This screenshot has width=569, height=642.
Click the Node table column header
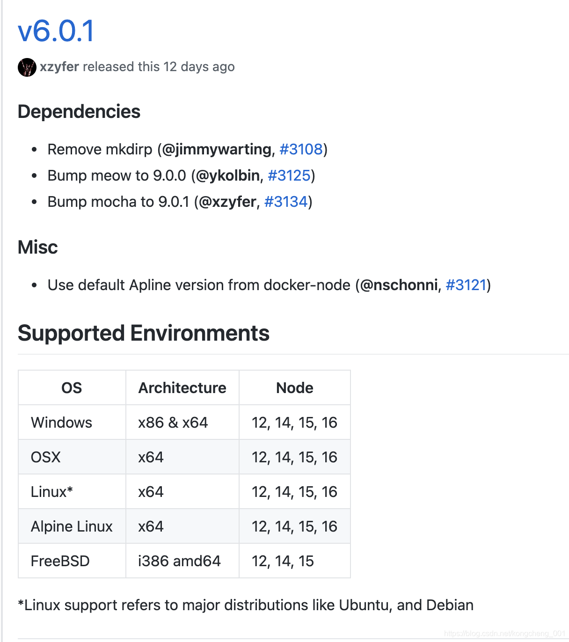click(x=295, y=387)
